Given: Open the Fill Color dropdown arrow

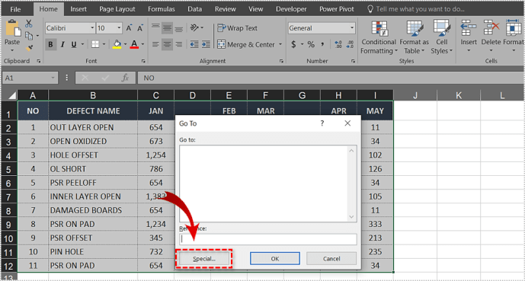Looking at the screenshot, I should [x=125, y=44].
